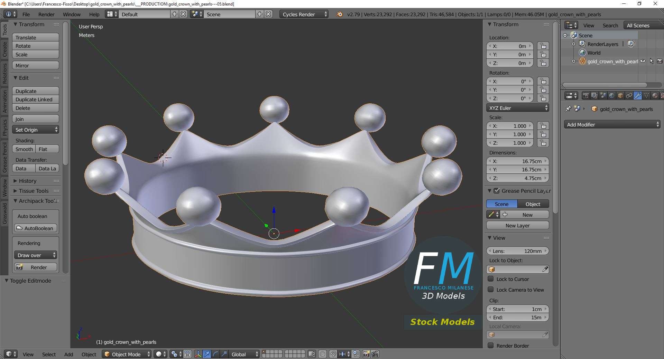The image size is (664, 359).
Task: Uncheck Grease Pencil Layers checkbox
Action: [497, 191]
